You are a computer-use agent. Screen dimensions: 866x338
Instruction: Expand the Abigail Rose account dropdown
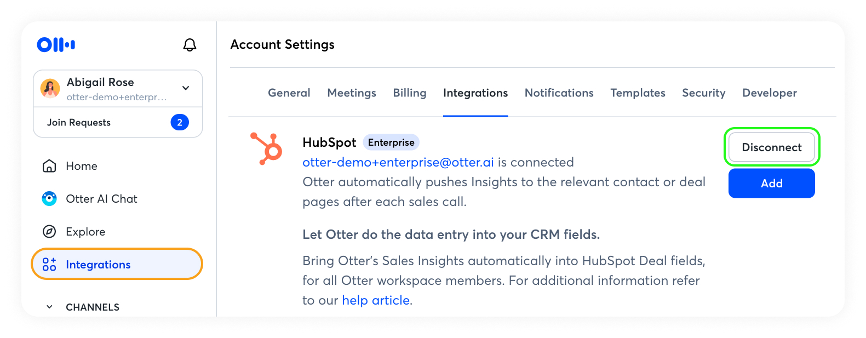point(186,88)
